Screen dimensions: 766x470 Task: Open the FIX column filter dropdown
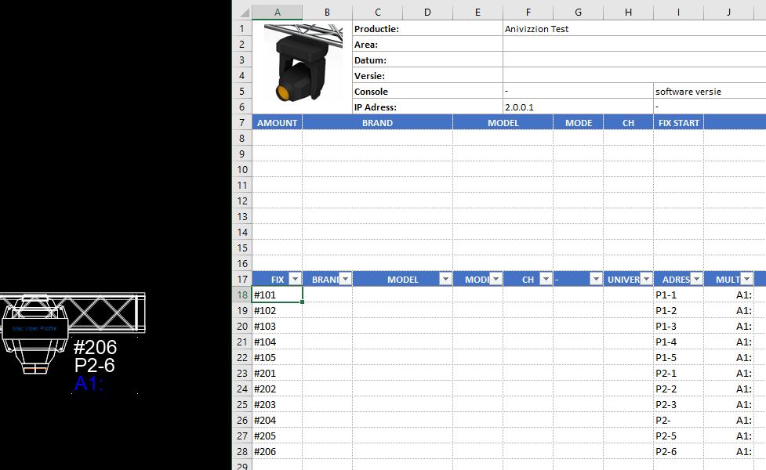(295, 280)
